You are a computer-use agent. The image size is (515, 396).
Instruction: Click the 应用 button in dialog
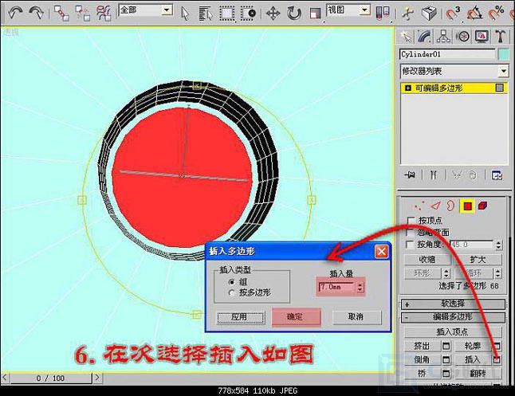238,316
